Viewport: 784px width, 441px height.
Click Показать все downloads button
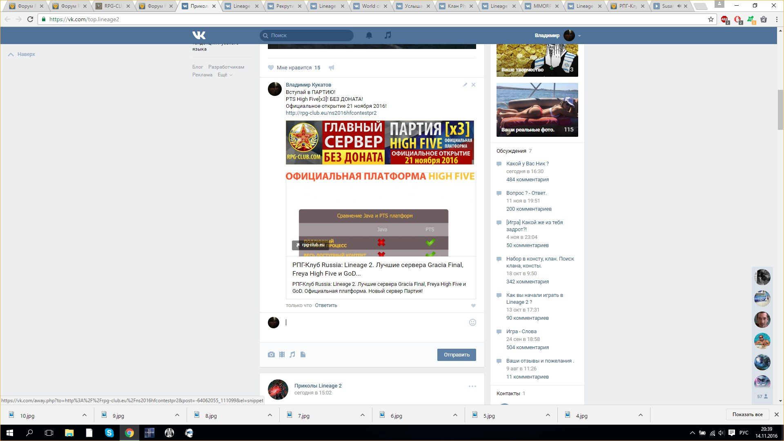click(x=747, y=414)
